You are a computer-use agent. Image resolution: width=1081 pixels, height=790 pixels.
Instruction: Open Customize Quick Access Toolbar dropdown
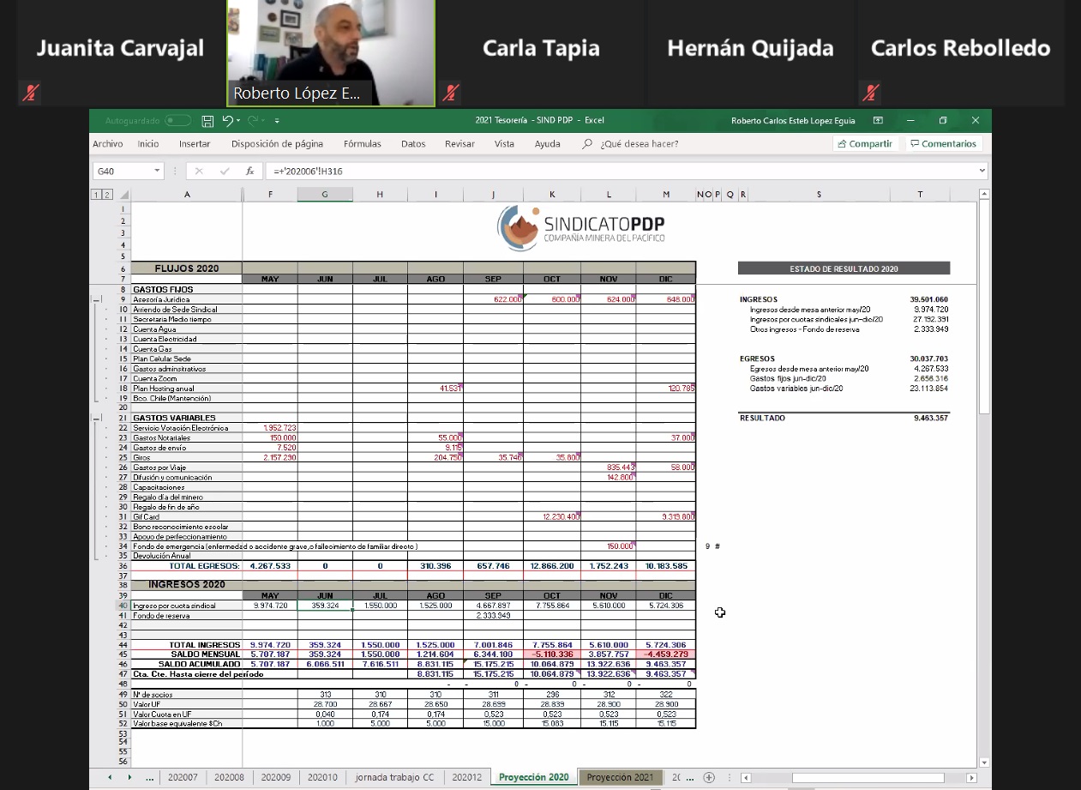[x=276, y=121]
